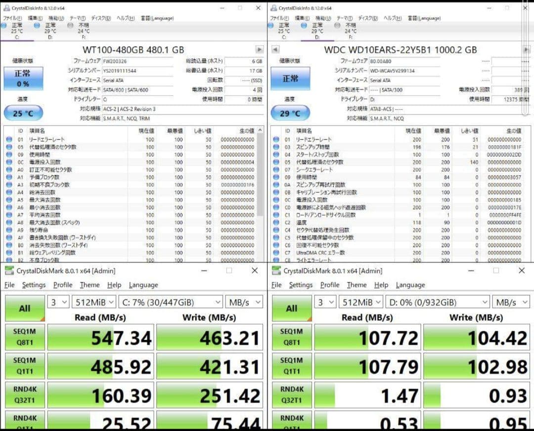Open the 512MiB test size dropdown
This screenshot has width=534, height=431.
[93, 302]
